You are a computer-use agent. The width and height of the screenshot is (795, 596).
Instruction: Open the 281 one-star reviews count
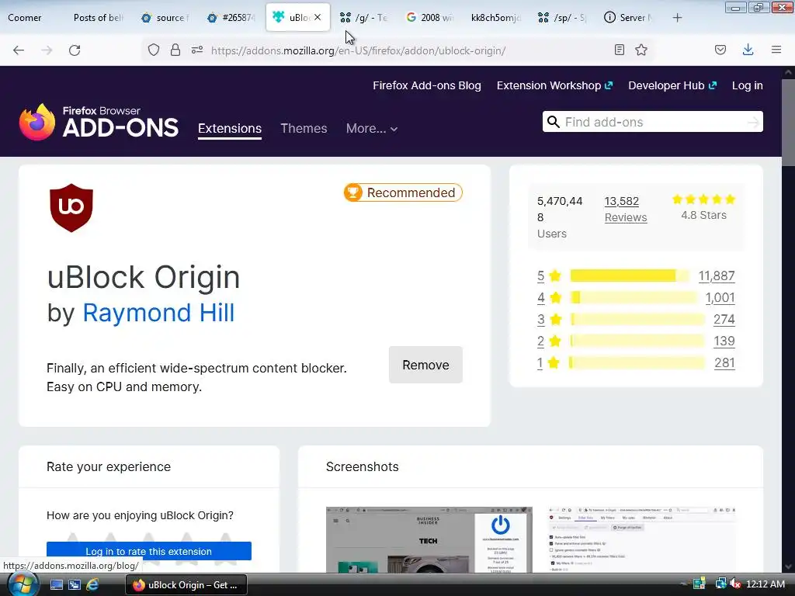coord(724,363)
